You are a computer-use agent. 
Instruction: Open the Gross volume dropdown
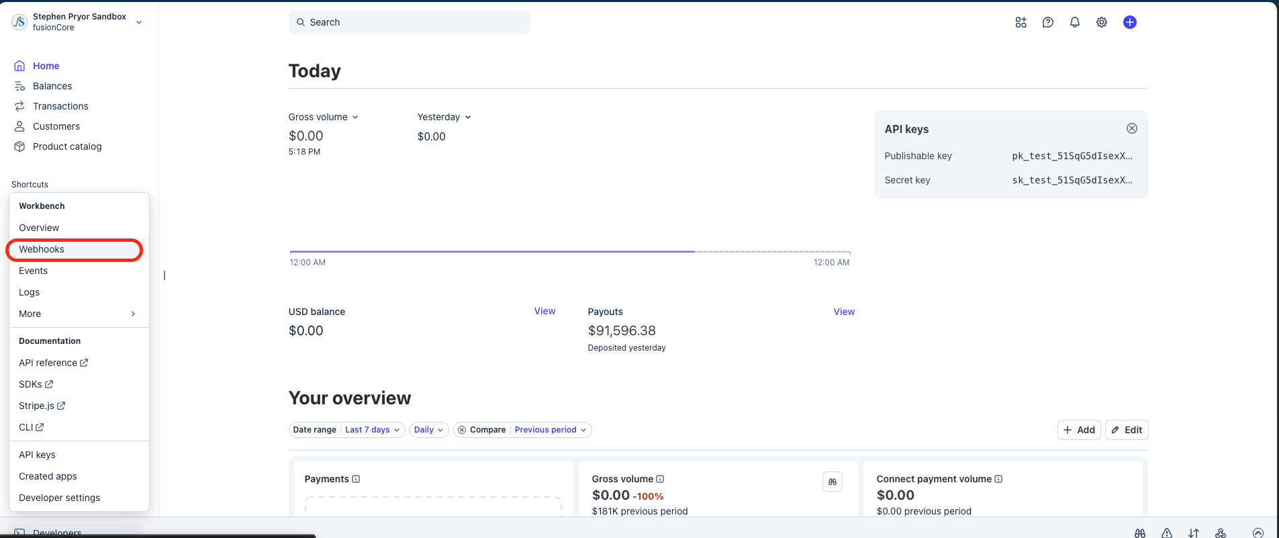click(323, 117)
